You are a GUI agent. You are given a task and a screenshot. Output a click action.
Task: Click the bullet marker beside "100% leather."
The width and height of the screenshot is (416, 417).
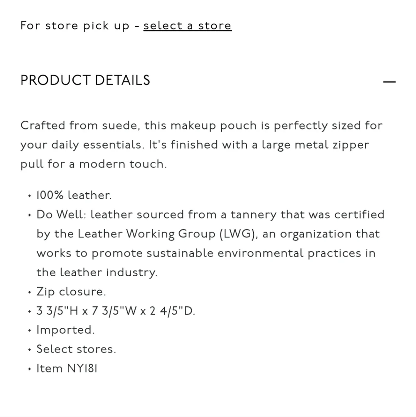pos(30,196)
